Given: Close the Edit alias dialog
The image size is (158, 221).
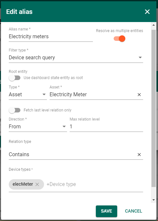Looking at the screenshot, I should (x=147, y=12).
